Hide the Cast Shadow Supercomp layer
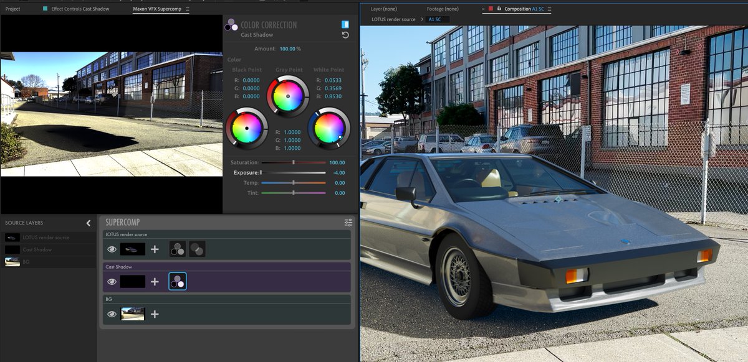748x362 pixels. [x=112, y=281]
